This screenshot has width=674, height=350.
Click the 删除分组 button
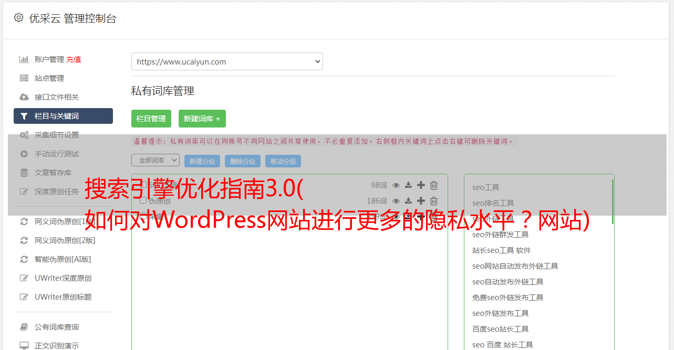pyautogui.click(x=243, y=162)
